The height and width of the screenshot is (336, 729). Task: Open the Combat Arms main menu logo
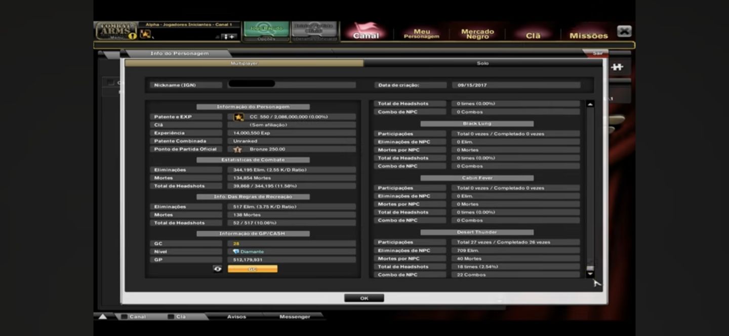tap(116, 30)
